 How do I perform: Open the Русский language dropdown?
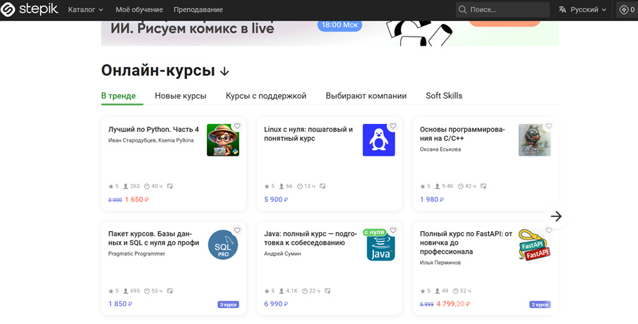589,10
